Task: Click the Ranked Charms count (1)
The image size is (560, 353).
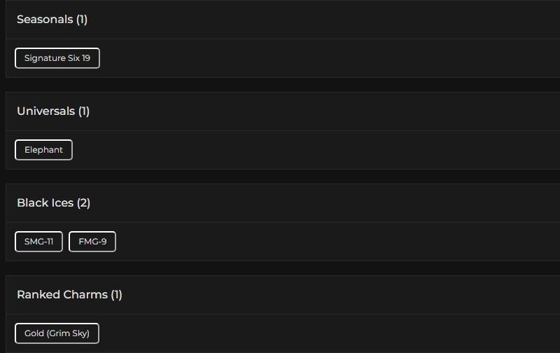Action: (116, 295)
